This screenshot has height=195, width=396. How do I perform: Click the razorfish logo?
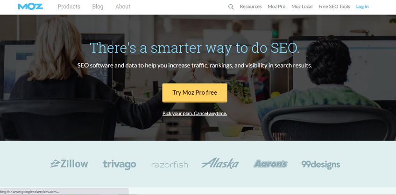click(170, 165)
